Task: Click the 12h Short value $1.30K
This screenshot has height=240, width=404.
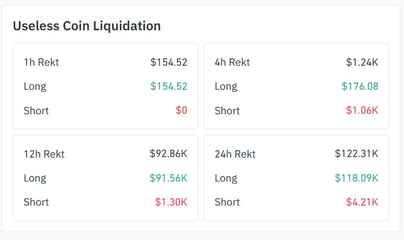Action: [171, 202]
